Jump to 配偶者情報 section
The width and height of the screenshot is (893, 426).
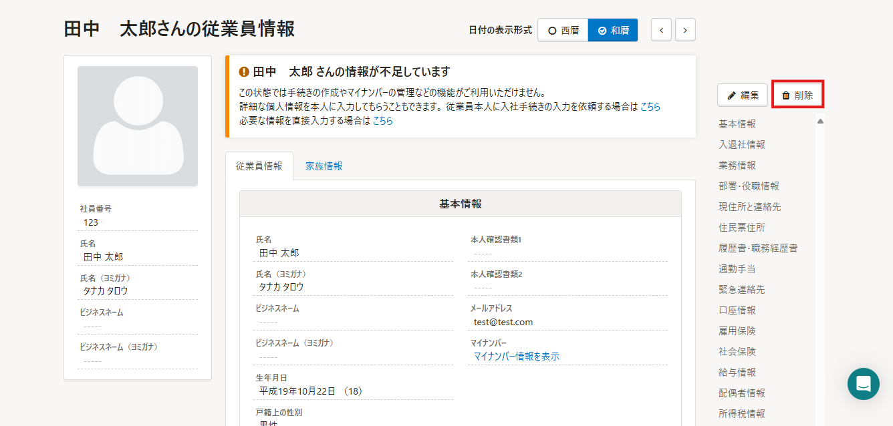point(742,393)
